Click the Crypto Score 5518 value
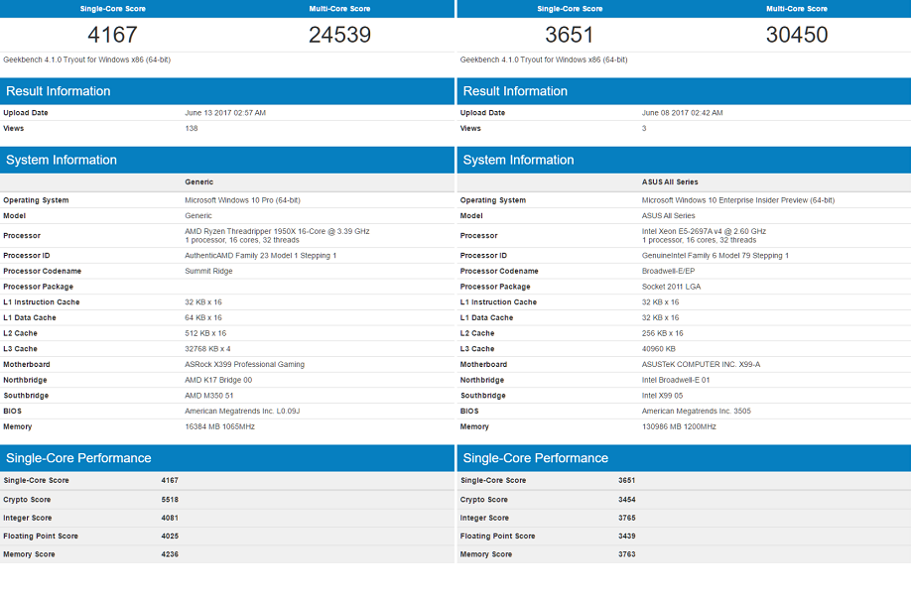Image resolution: width=912 pixels, height=595 pixels. pyautogui.click(x=170, y=500)
